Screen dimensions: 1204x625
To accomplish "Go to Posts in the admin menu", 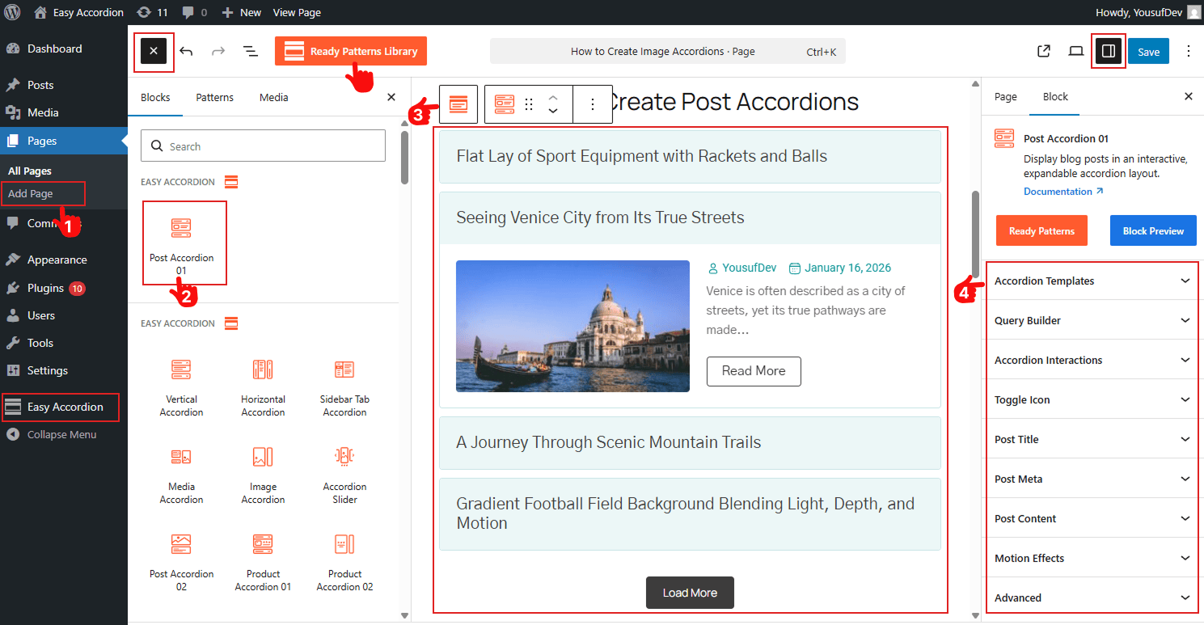I will point(64,85).
